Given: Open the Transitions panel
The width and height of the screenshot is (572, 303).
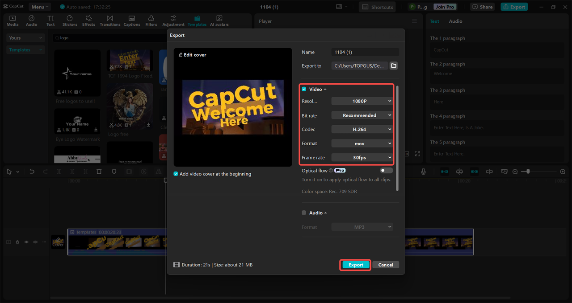Looking at the screenshot, I should [x=110, y=20].
